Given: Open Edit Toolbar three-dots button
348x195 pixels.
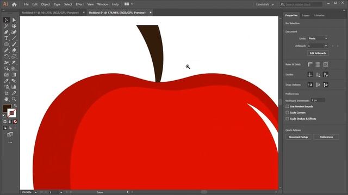Looking at the screenshot, I should [x=10, y=142].
